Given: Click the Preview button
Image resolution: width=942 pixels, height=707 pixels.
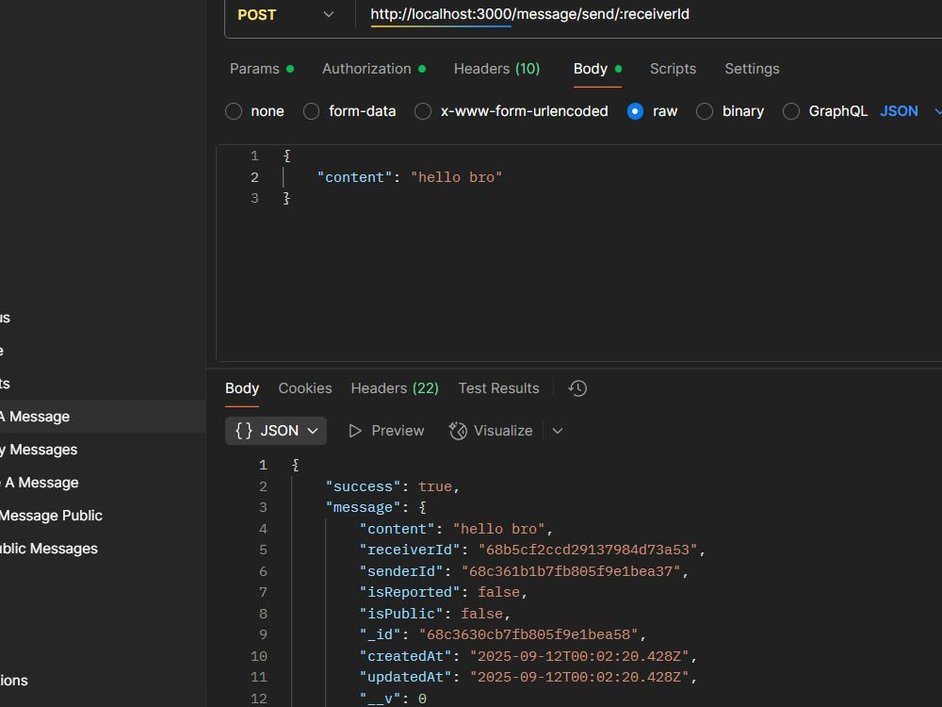Looking at the screenshot, I should (x=386, y=431).
